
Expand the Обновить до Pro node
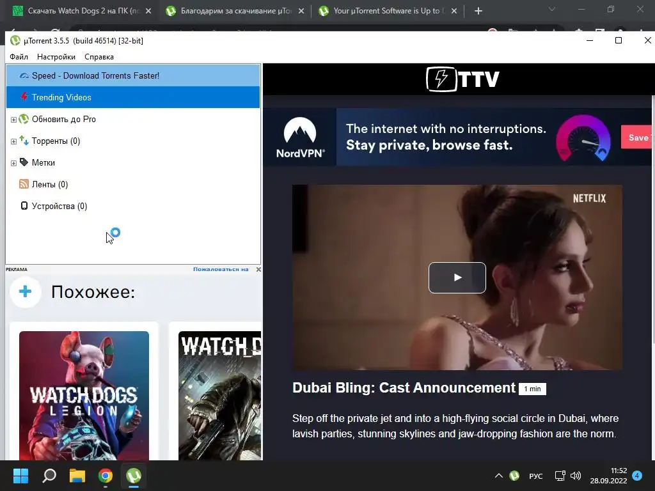pos(13,120)
